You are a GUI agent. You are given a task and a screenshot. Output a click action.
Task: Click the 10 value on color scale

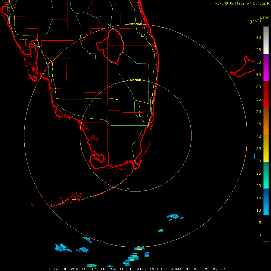(259, 210)
